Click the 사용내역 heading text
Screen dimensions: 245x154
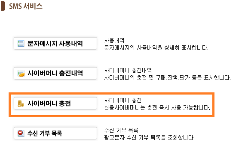(x=114, y=41)
